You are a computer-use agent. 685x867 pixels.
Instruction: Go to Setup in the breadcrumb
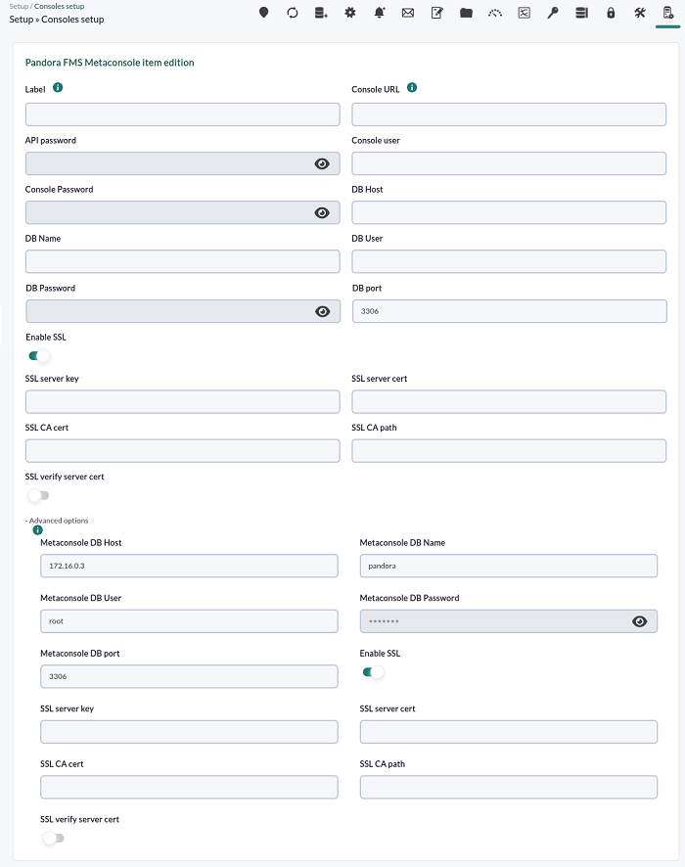pos(19,6)
